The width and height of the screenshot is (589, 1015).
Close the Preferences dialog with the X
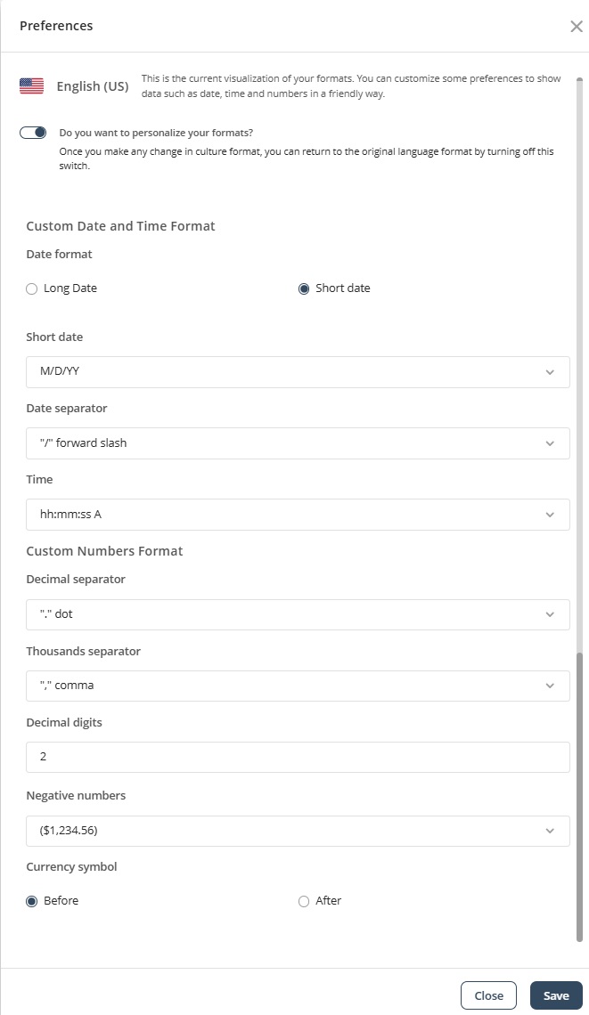click(576, 26)
